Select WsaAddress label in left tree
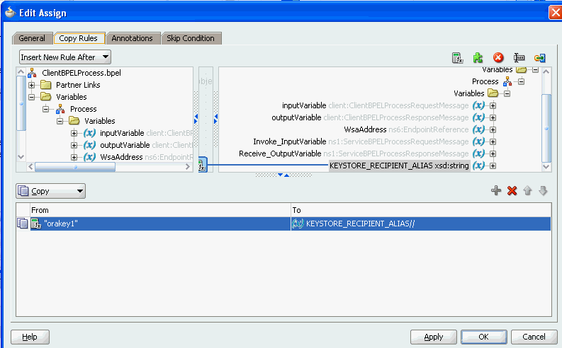 point(121,157)
